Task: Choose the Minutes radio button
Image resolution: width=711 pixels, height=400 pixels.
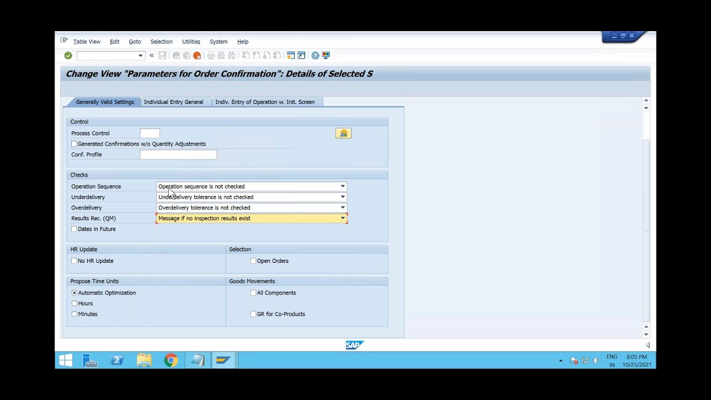Action: click(74, 314)
